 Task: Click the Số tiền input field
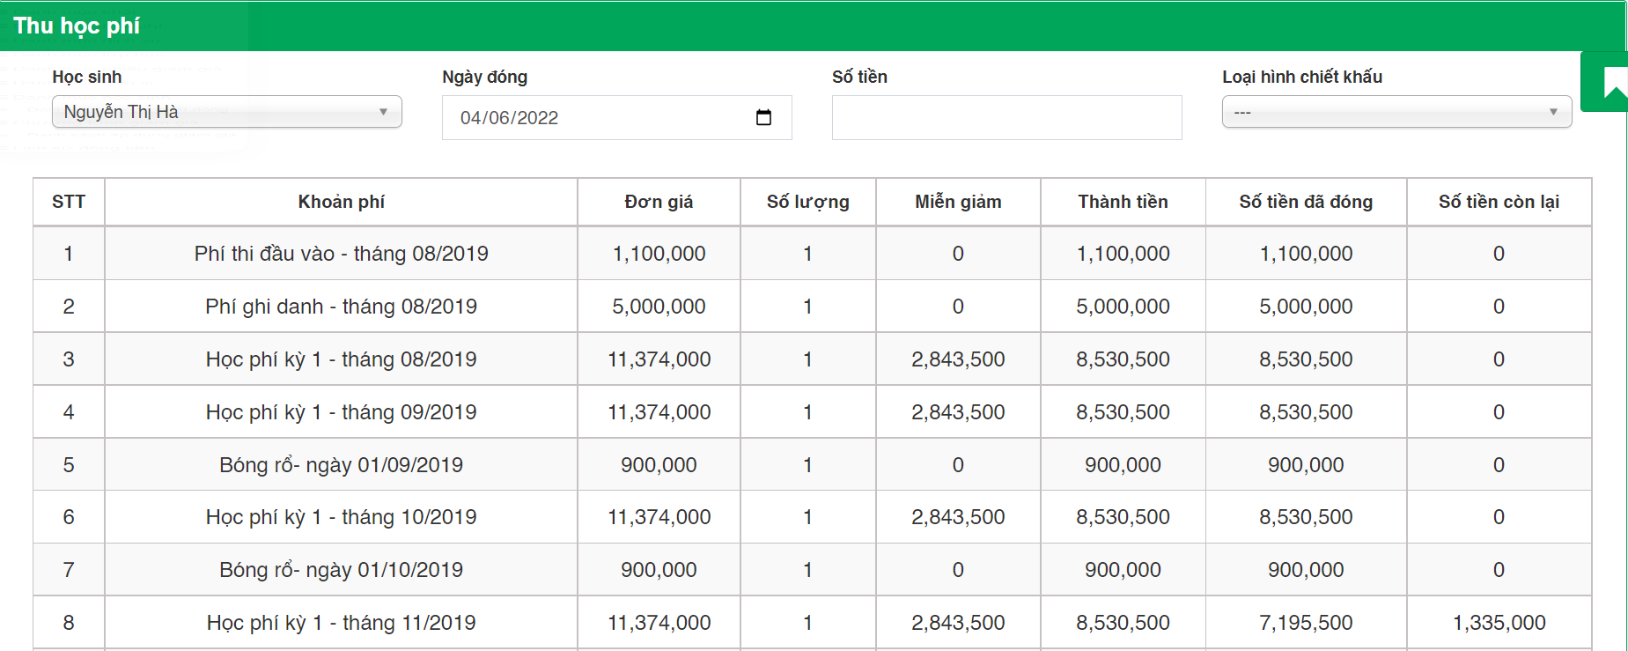tap(1006, 118)
